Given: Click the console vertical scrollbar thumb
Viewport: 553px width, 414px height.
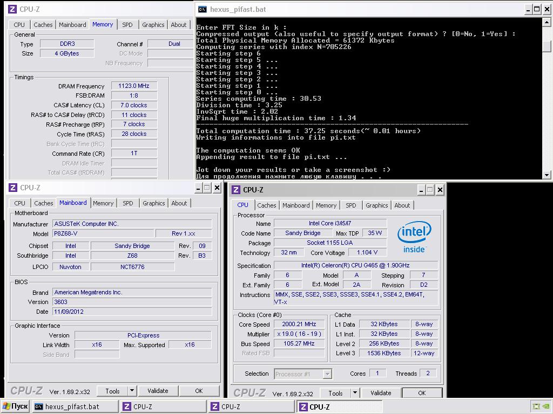Looking at the screenshot, I should click(x=547, y=46).
